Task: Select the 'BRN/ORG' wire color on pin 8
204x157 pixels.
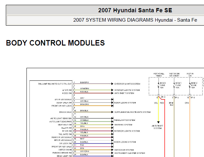Action: 85,104
